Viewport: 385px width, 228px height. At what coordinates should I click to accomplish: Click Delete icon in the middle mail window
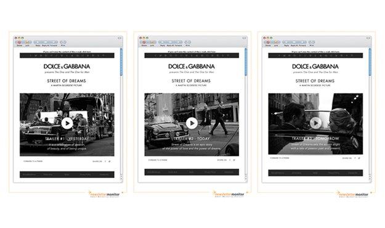pyautogui.click(x=144, y=43)
